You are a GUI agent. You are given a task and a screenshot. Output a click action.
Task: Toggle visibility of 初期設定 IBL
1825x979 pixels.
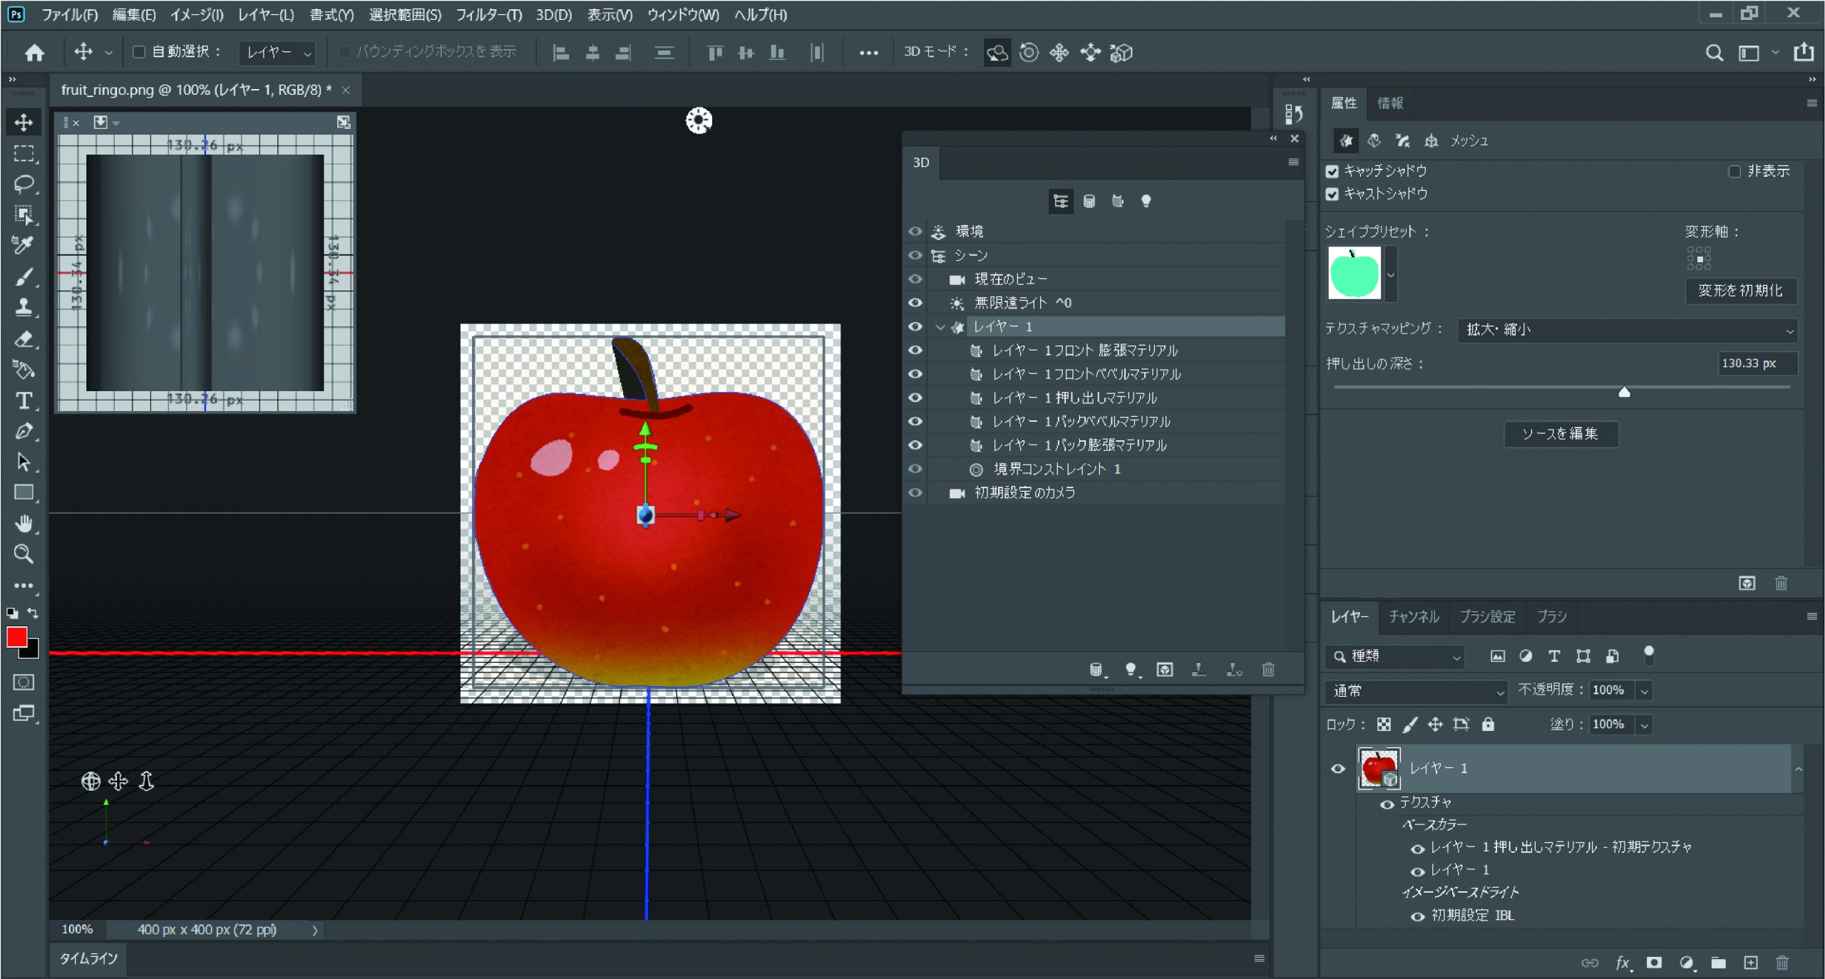coord(1417,916)
